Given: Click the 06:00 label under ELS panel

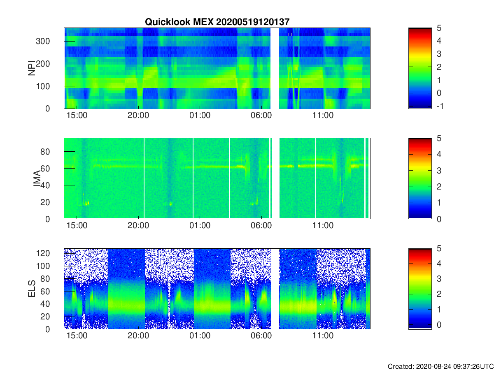Looking at the screenshot, I should pyautogui.click(x=261, y=336).
